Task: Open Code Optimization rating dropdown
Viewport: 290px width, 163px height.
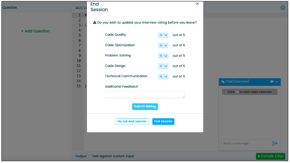Action: pos(163,45)
